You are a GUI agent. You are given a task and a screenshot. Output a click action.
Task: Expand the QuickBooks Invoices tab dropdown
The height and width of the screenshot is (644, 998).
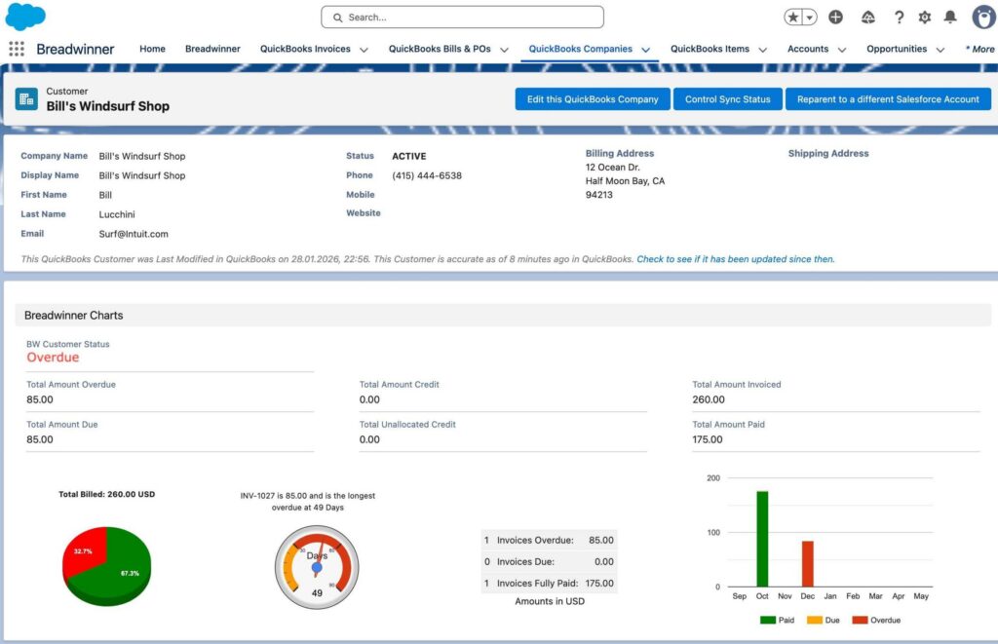tap(365, 49)
